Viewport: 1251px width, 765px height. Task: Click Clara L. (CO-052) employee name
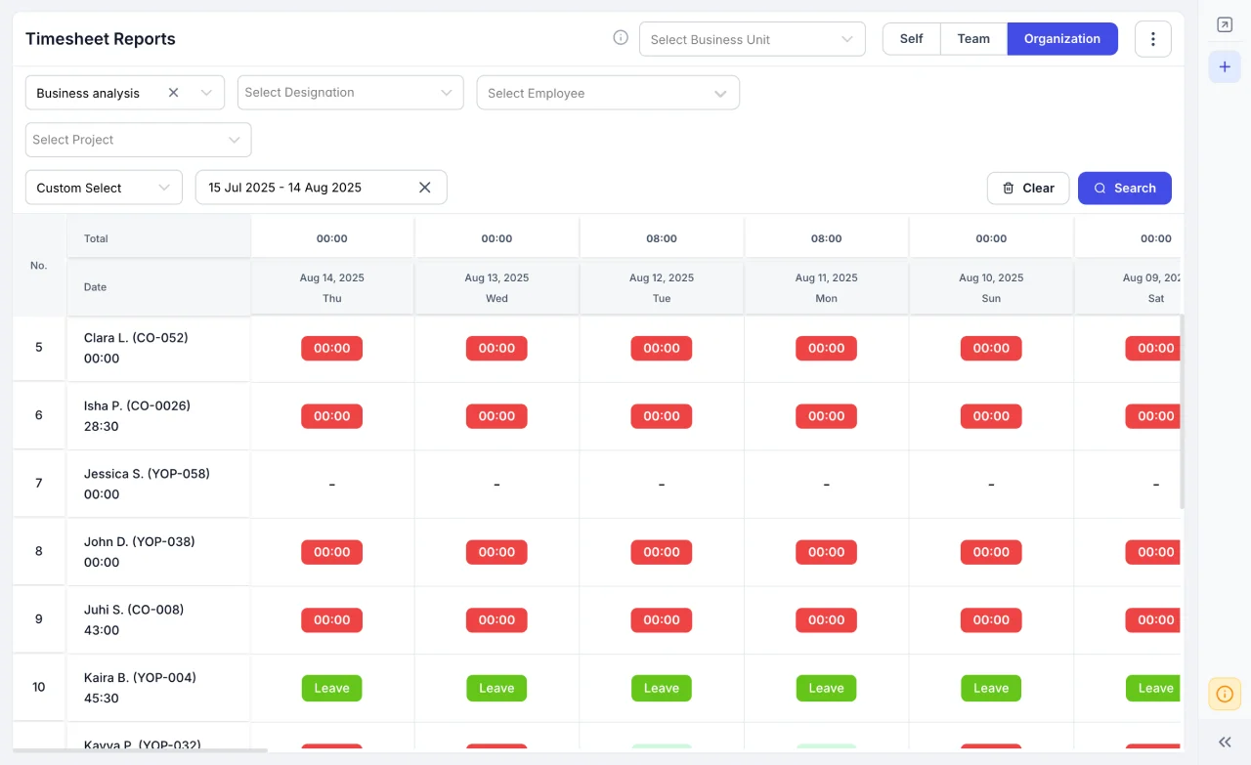136,338
